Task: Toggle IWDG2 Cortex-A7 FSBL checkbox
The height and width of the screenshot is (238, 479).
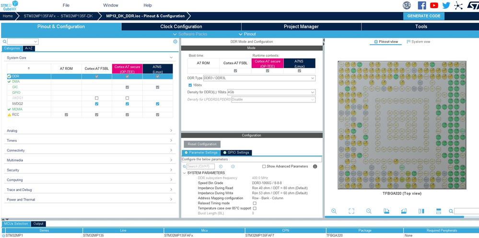Action: (x=96, y=104)
